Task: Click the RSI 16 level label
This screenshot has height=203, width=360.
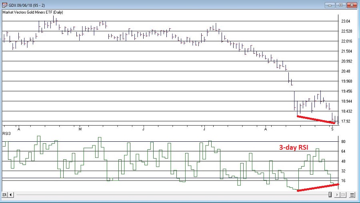Action: coord(343,181)
